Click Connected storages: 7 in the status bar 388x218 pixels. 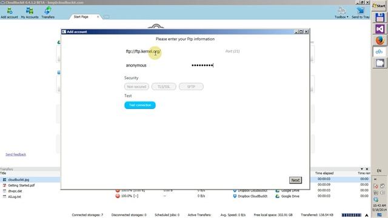pyautogui.click(x=87, y=215)
